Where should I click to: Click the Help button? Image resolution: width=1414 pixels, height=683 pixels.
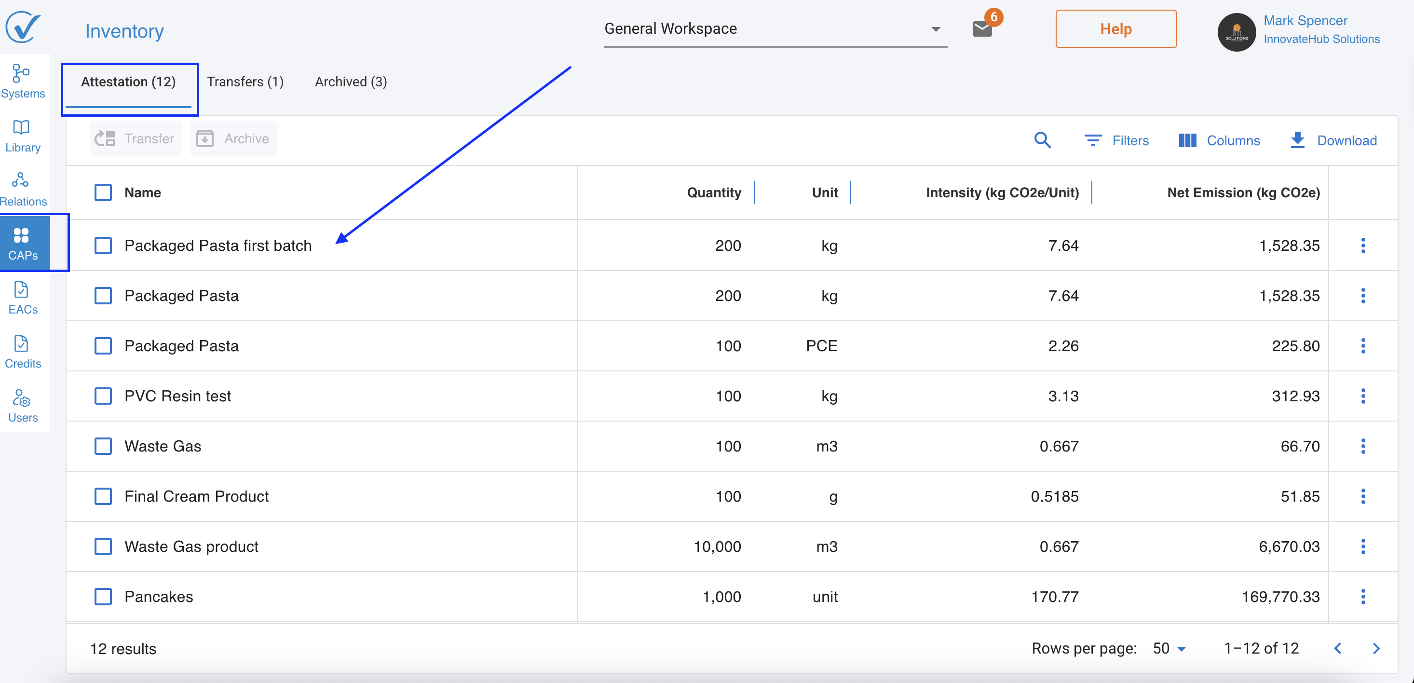[1115, 29]
